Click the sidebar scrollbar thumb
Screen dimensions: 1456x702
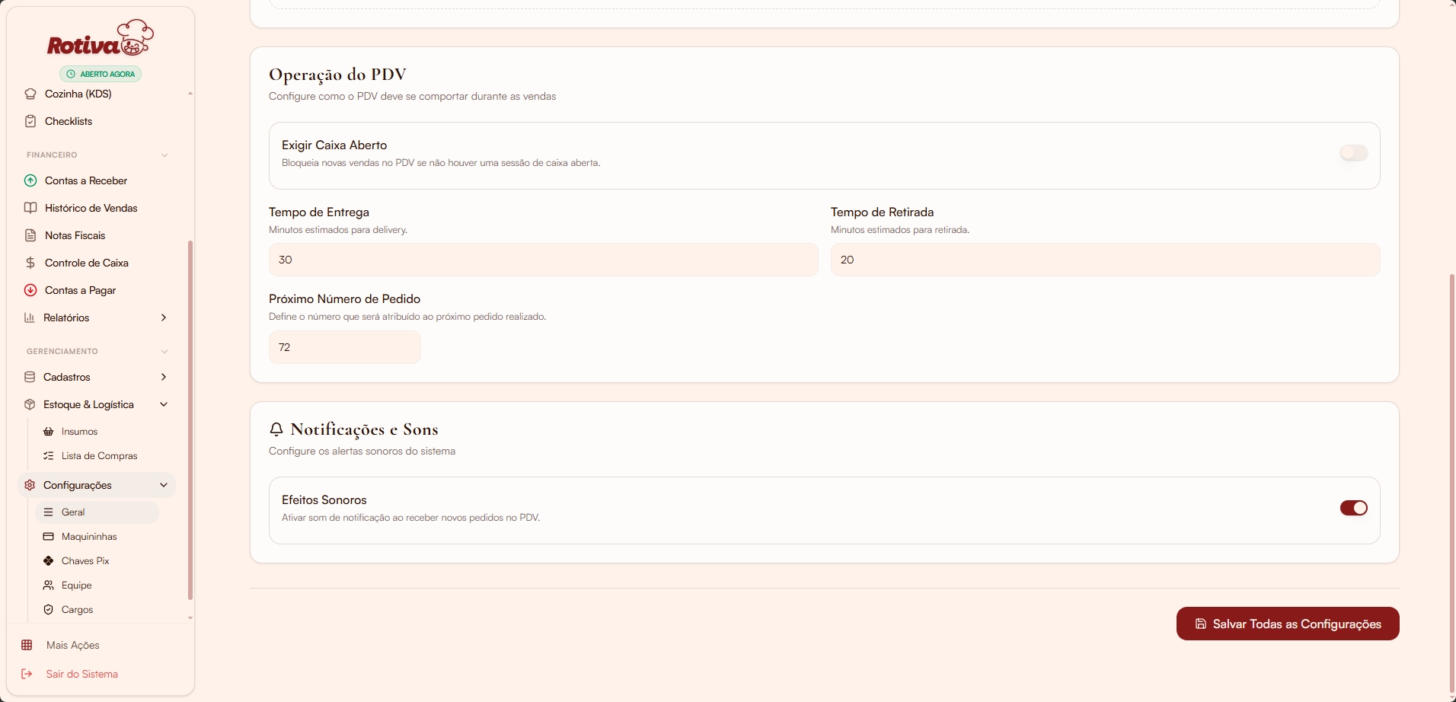190,420
